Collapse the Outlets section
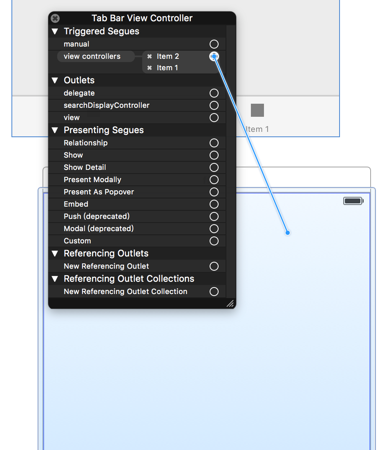380x450 pixels. [55, 80]
